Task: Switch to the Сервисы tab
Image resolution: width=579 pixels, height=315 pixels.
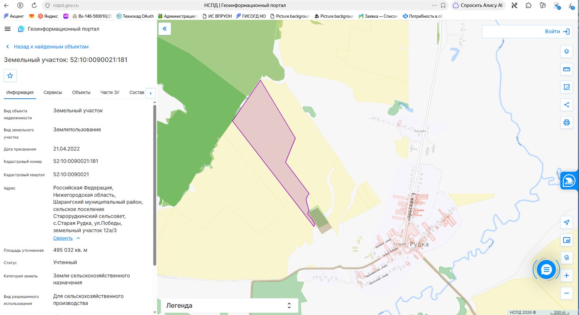Action: coord(53,93)
